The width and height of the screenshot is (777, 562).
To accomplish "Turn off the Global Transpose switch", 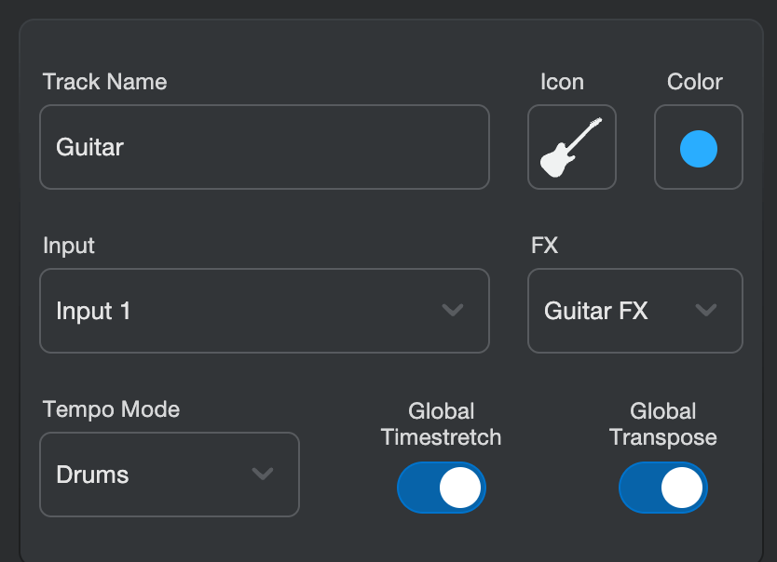I will click(663, 488).
